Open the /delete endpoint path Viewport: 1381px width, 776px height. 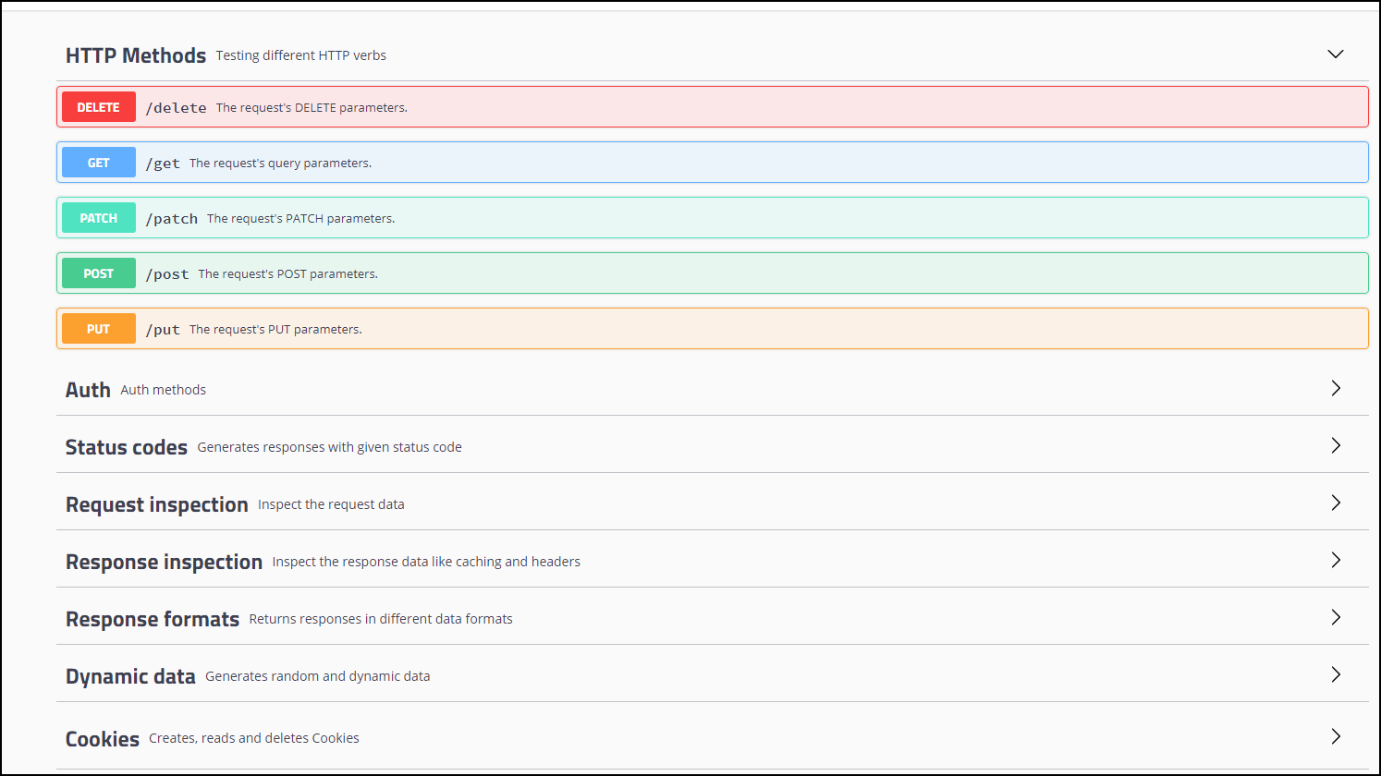(x=176, y=108)
